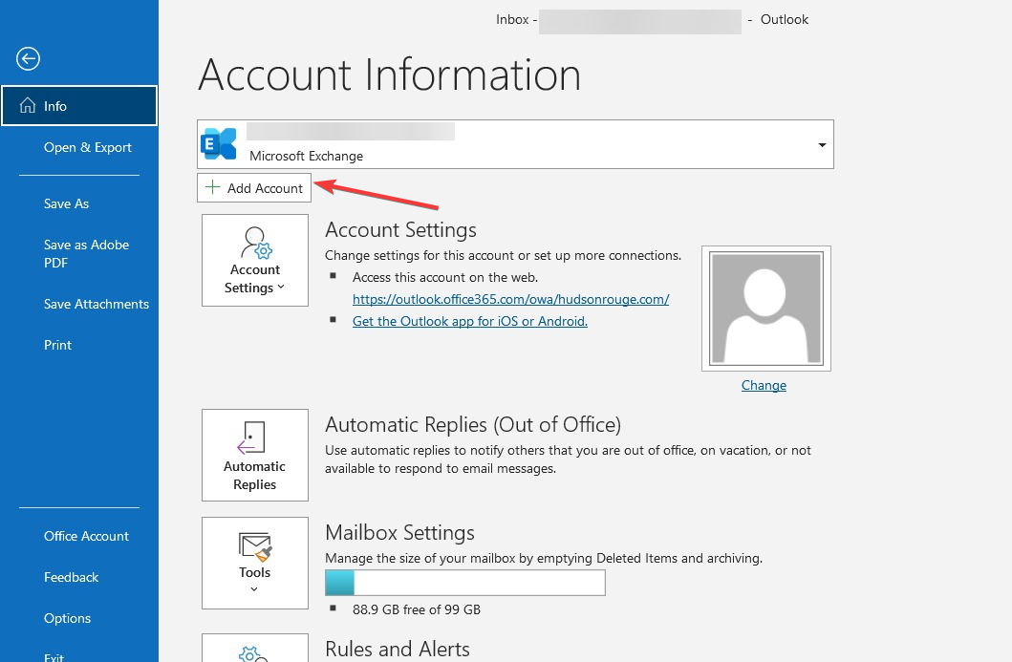
Task: Open the Account Settings icon button
Action: pos(255,260)
